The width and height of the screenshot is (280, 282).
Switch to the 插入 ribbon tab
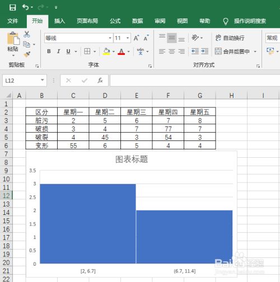click(59, 21)
